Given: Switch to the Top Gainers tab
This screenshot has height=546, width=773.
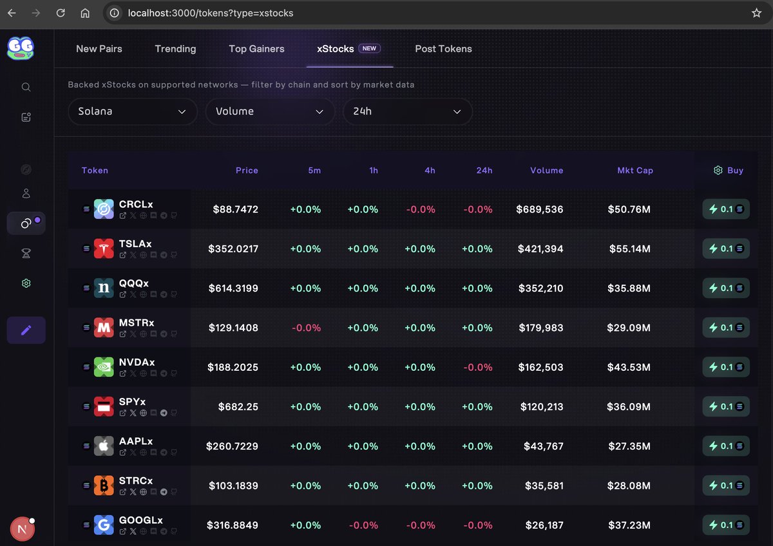Looking at the screenshot, I should coord(256,49).
